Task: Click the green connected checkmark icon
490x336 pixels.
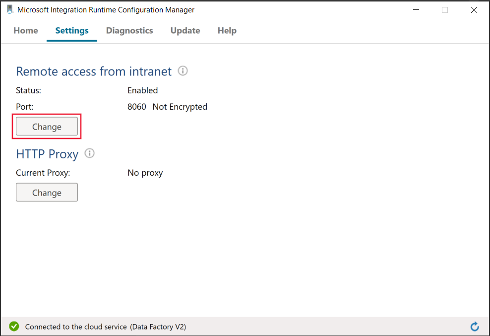Action: coord(14,326)
